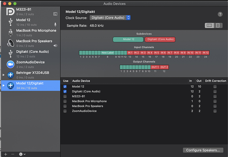Viewport: 228px width, 157px height.
Task: Expand the Behringer X1204USB disclosure triangle
Action: point(4,75)
